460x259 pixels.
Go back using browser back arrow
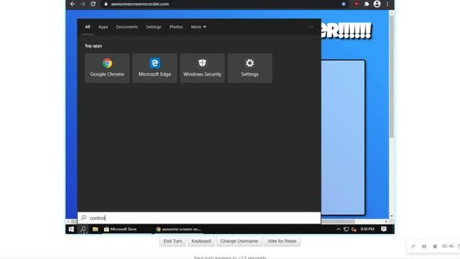click(x=73, y=4)
